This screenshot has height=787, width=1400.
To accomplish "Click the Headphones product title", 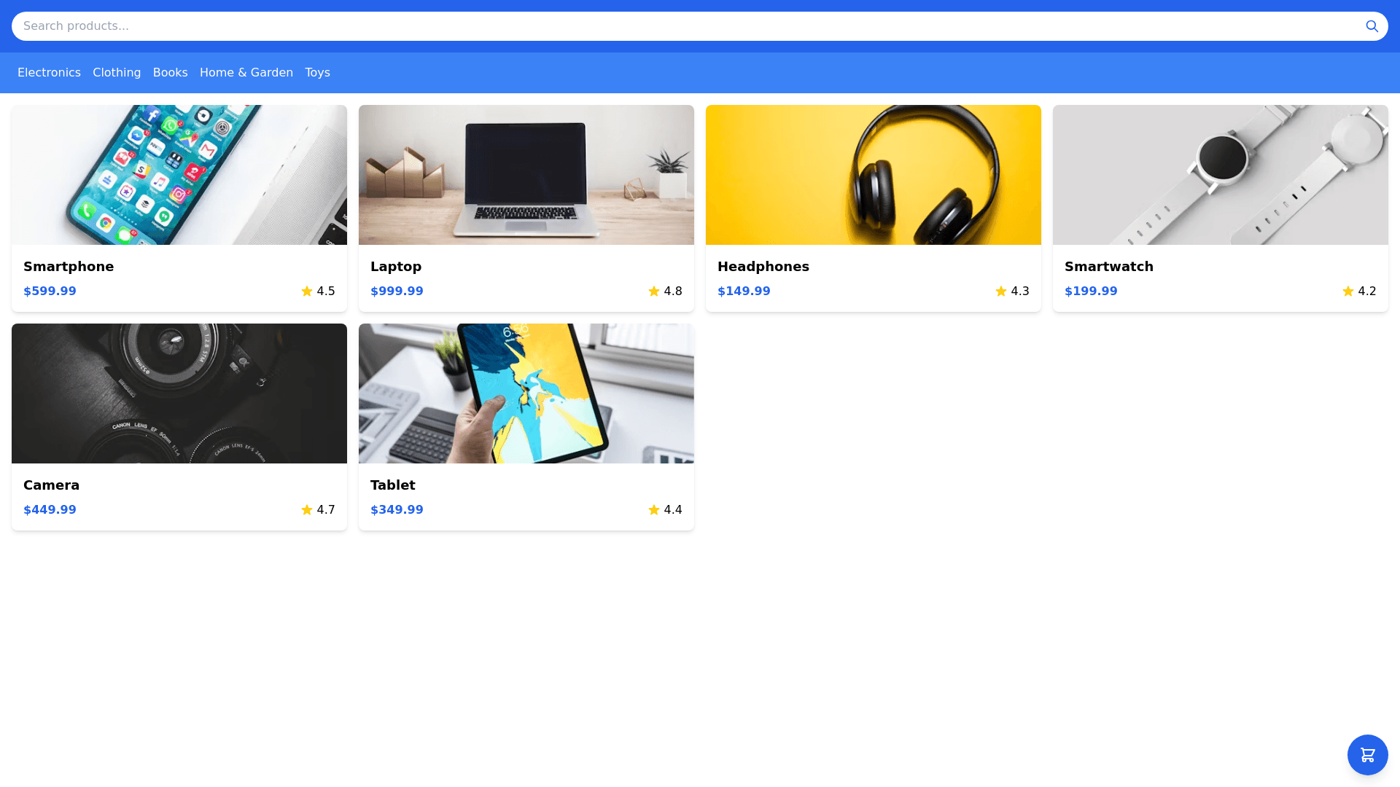I will pyautogui.click(x=763, y=267).
